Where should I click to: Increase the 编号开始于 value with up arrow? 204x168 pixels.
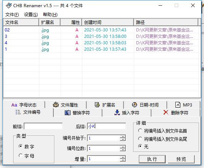click(x=122, y=136)
